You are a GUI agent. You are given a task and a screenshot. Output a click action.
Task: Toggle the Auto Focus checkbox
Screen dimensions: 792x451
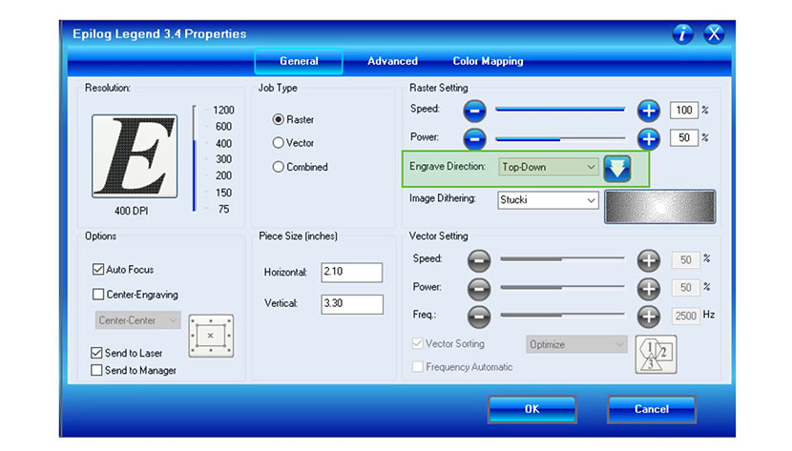(98, 270)
